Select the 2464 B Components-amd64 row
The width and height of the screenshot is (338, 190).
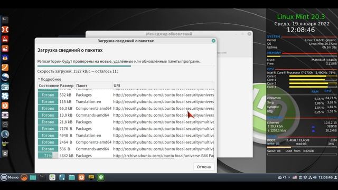point(126,142)
